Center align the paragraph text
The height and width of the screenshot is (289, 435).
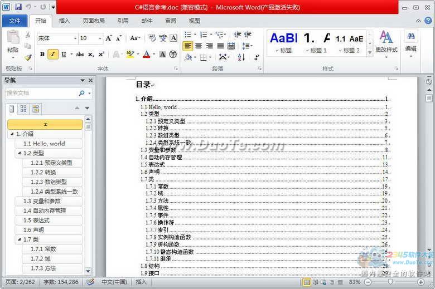pyautogui.click(x=199, y=46)
